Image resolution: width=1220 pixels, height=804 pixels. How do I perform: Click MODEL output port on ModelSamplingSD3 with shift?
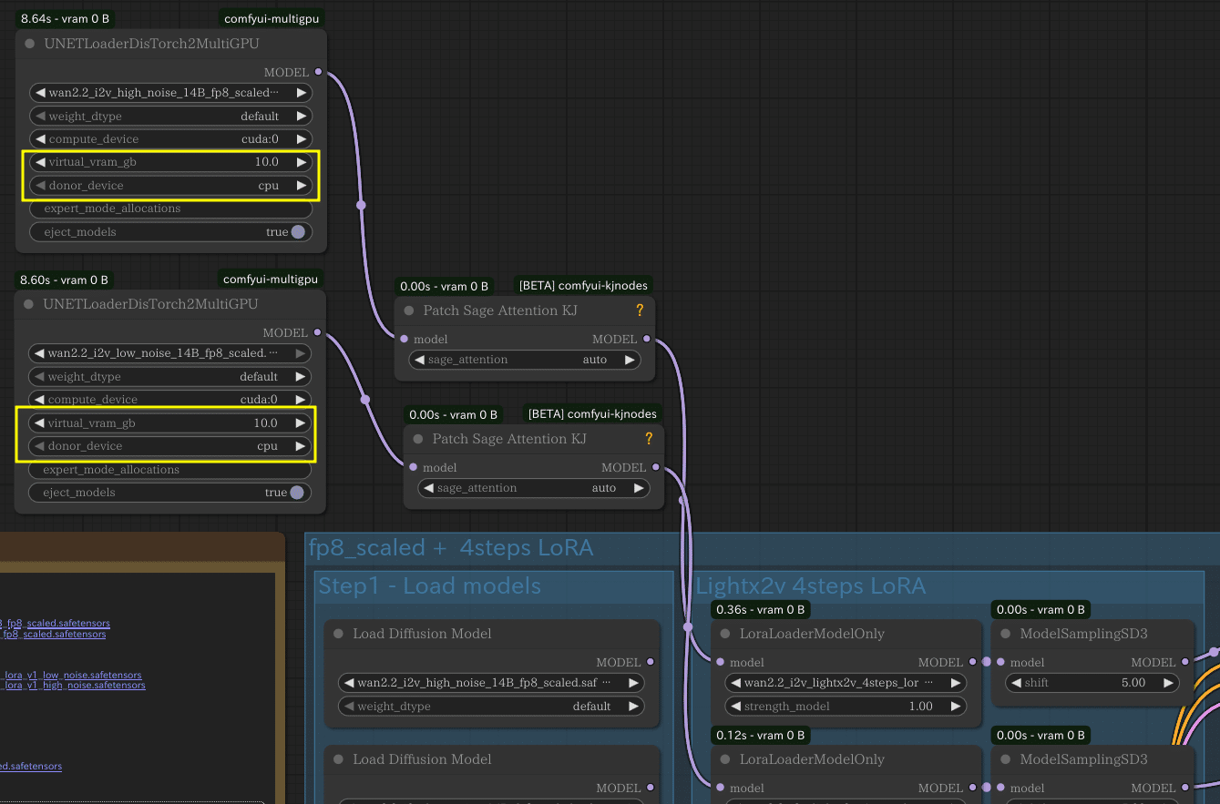click(x=1185, y=662)
